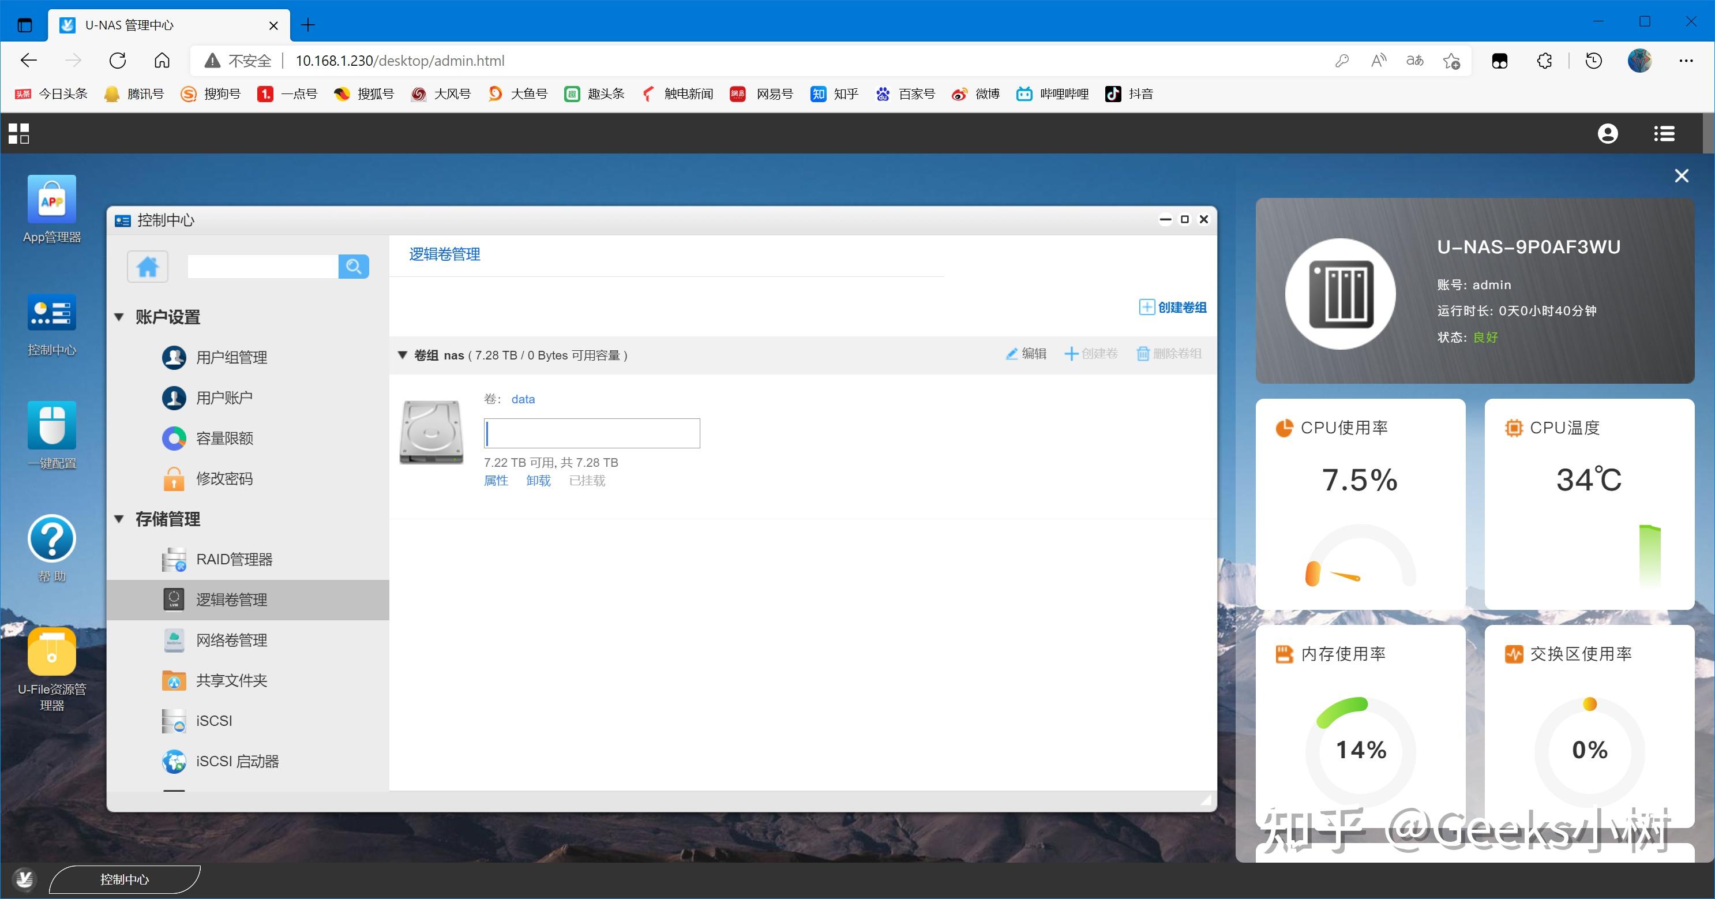Image resolution: width=1715 pixels, height=899 pixels.
Task: Select 共享文件夹 in the sidebar
Action: pyautogui.click(x=231, y=680)
